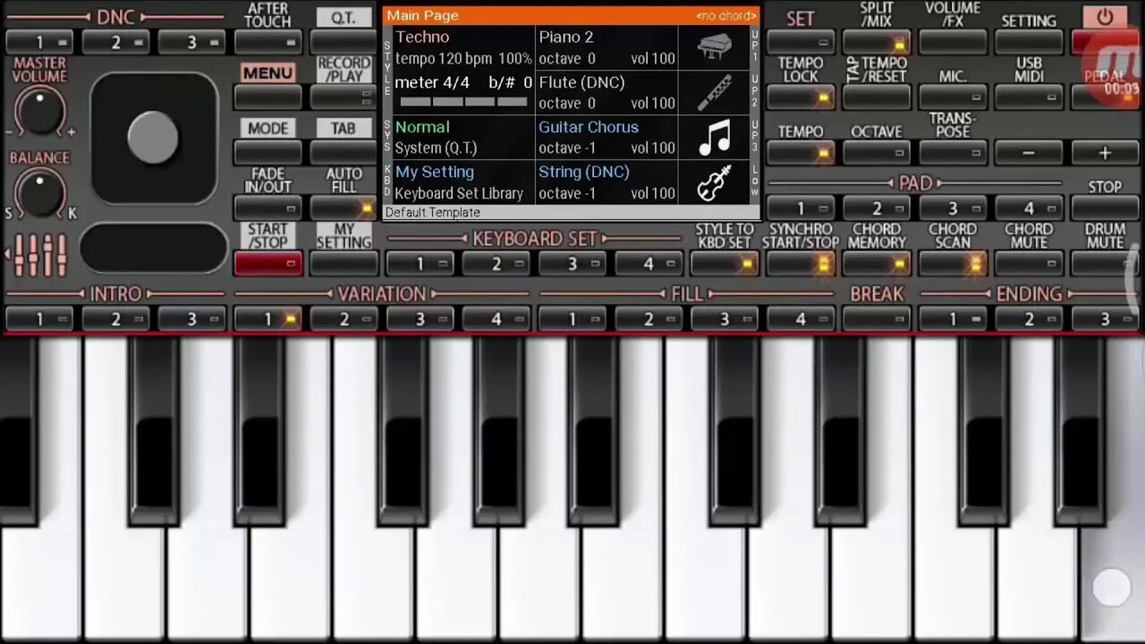Image resolution: width=1145 pixels, height=644 pixels.
Task: Toggle Style to KBD Set
Action: [x=725, y=264]
